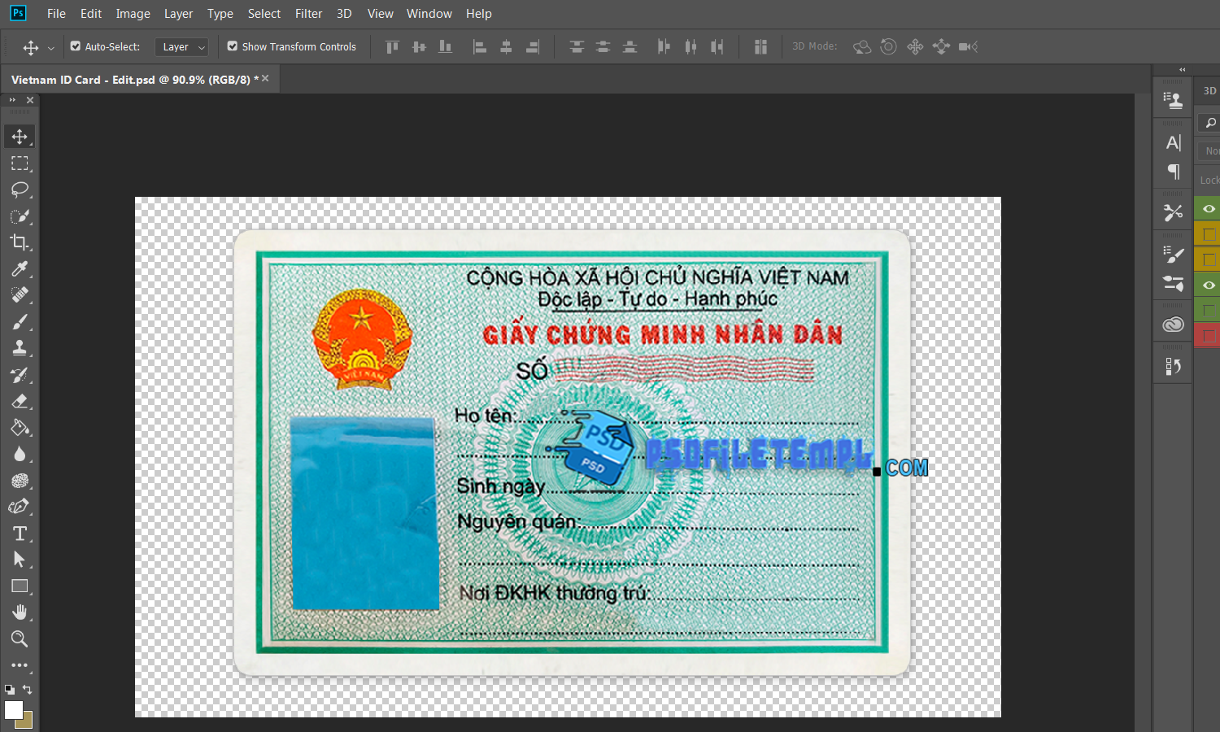This screenshot has height=732, width=1220.
Task: Open the Move tool preset picker arrow
Action: click(x=50, y=48)
